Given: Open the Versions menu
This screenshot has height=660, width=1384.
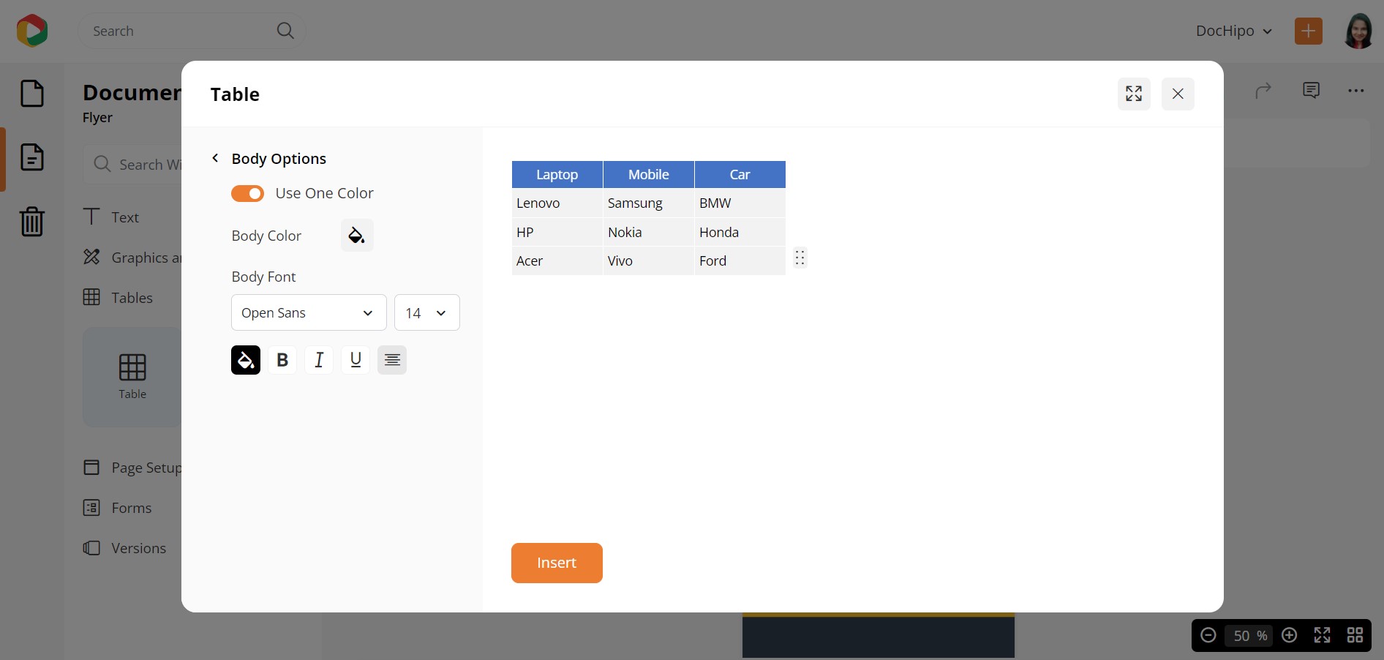Looking at the screenshot, I should pyautogui.click(x=125, y=548).
